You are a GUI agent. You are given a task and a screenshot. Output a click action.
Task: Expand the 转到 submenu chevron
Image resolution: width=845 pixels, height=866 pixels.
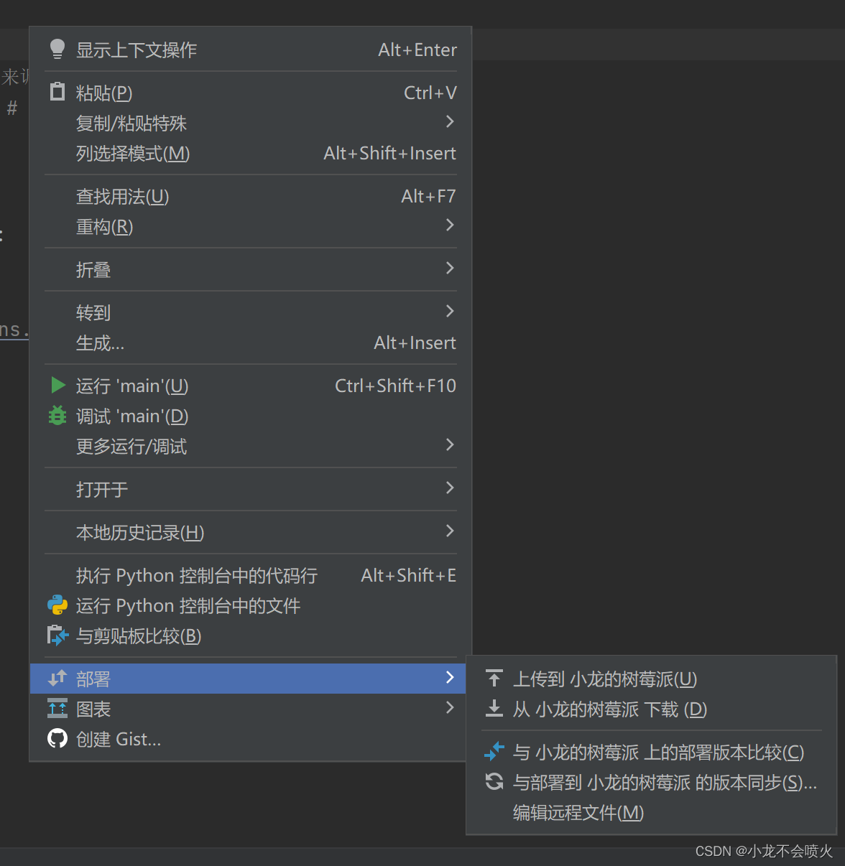450,312
